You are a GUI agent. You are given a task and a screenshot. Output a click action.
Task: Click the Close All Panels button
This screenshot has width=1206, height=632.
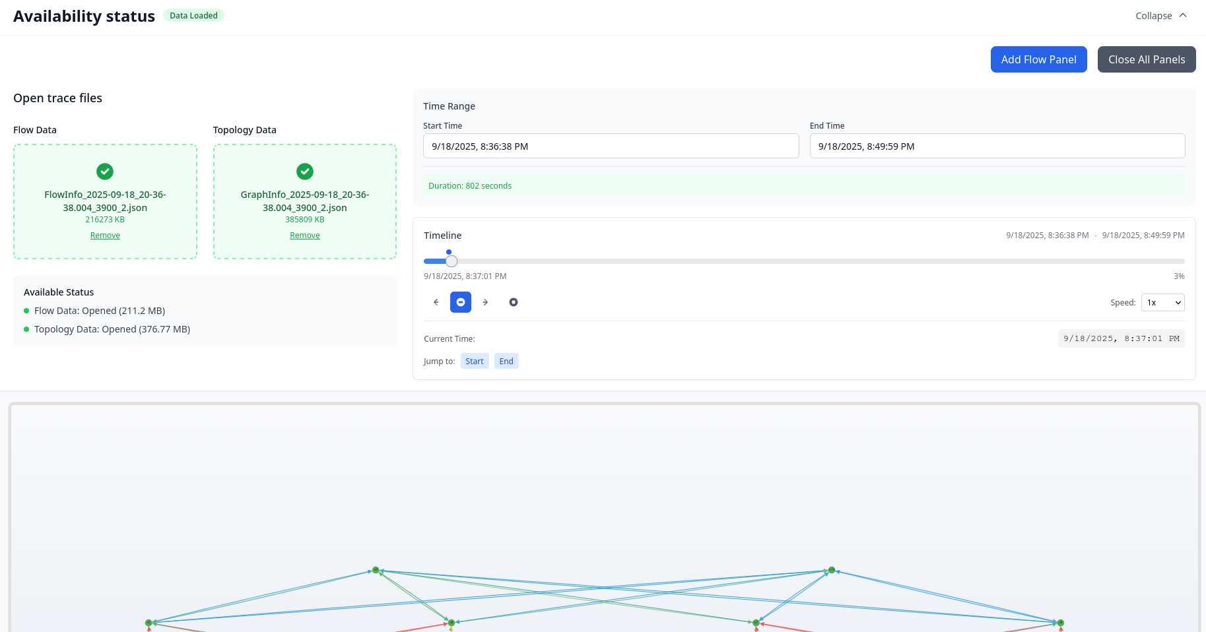coord(1146,59)
